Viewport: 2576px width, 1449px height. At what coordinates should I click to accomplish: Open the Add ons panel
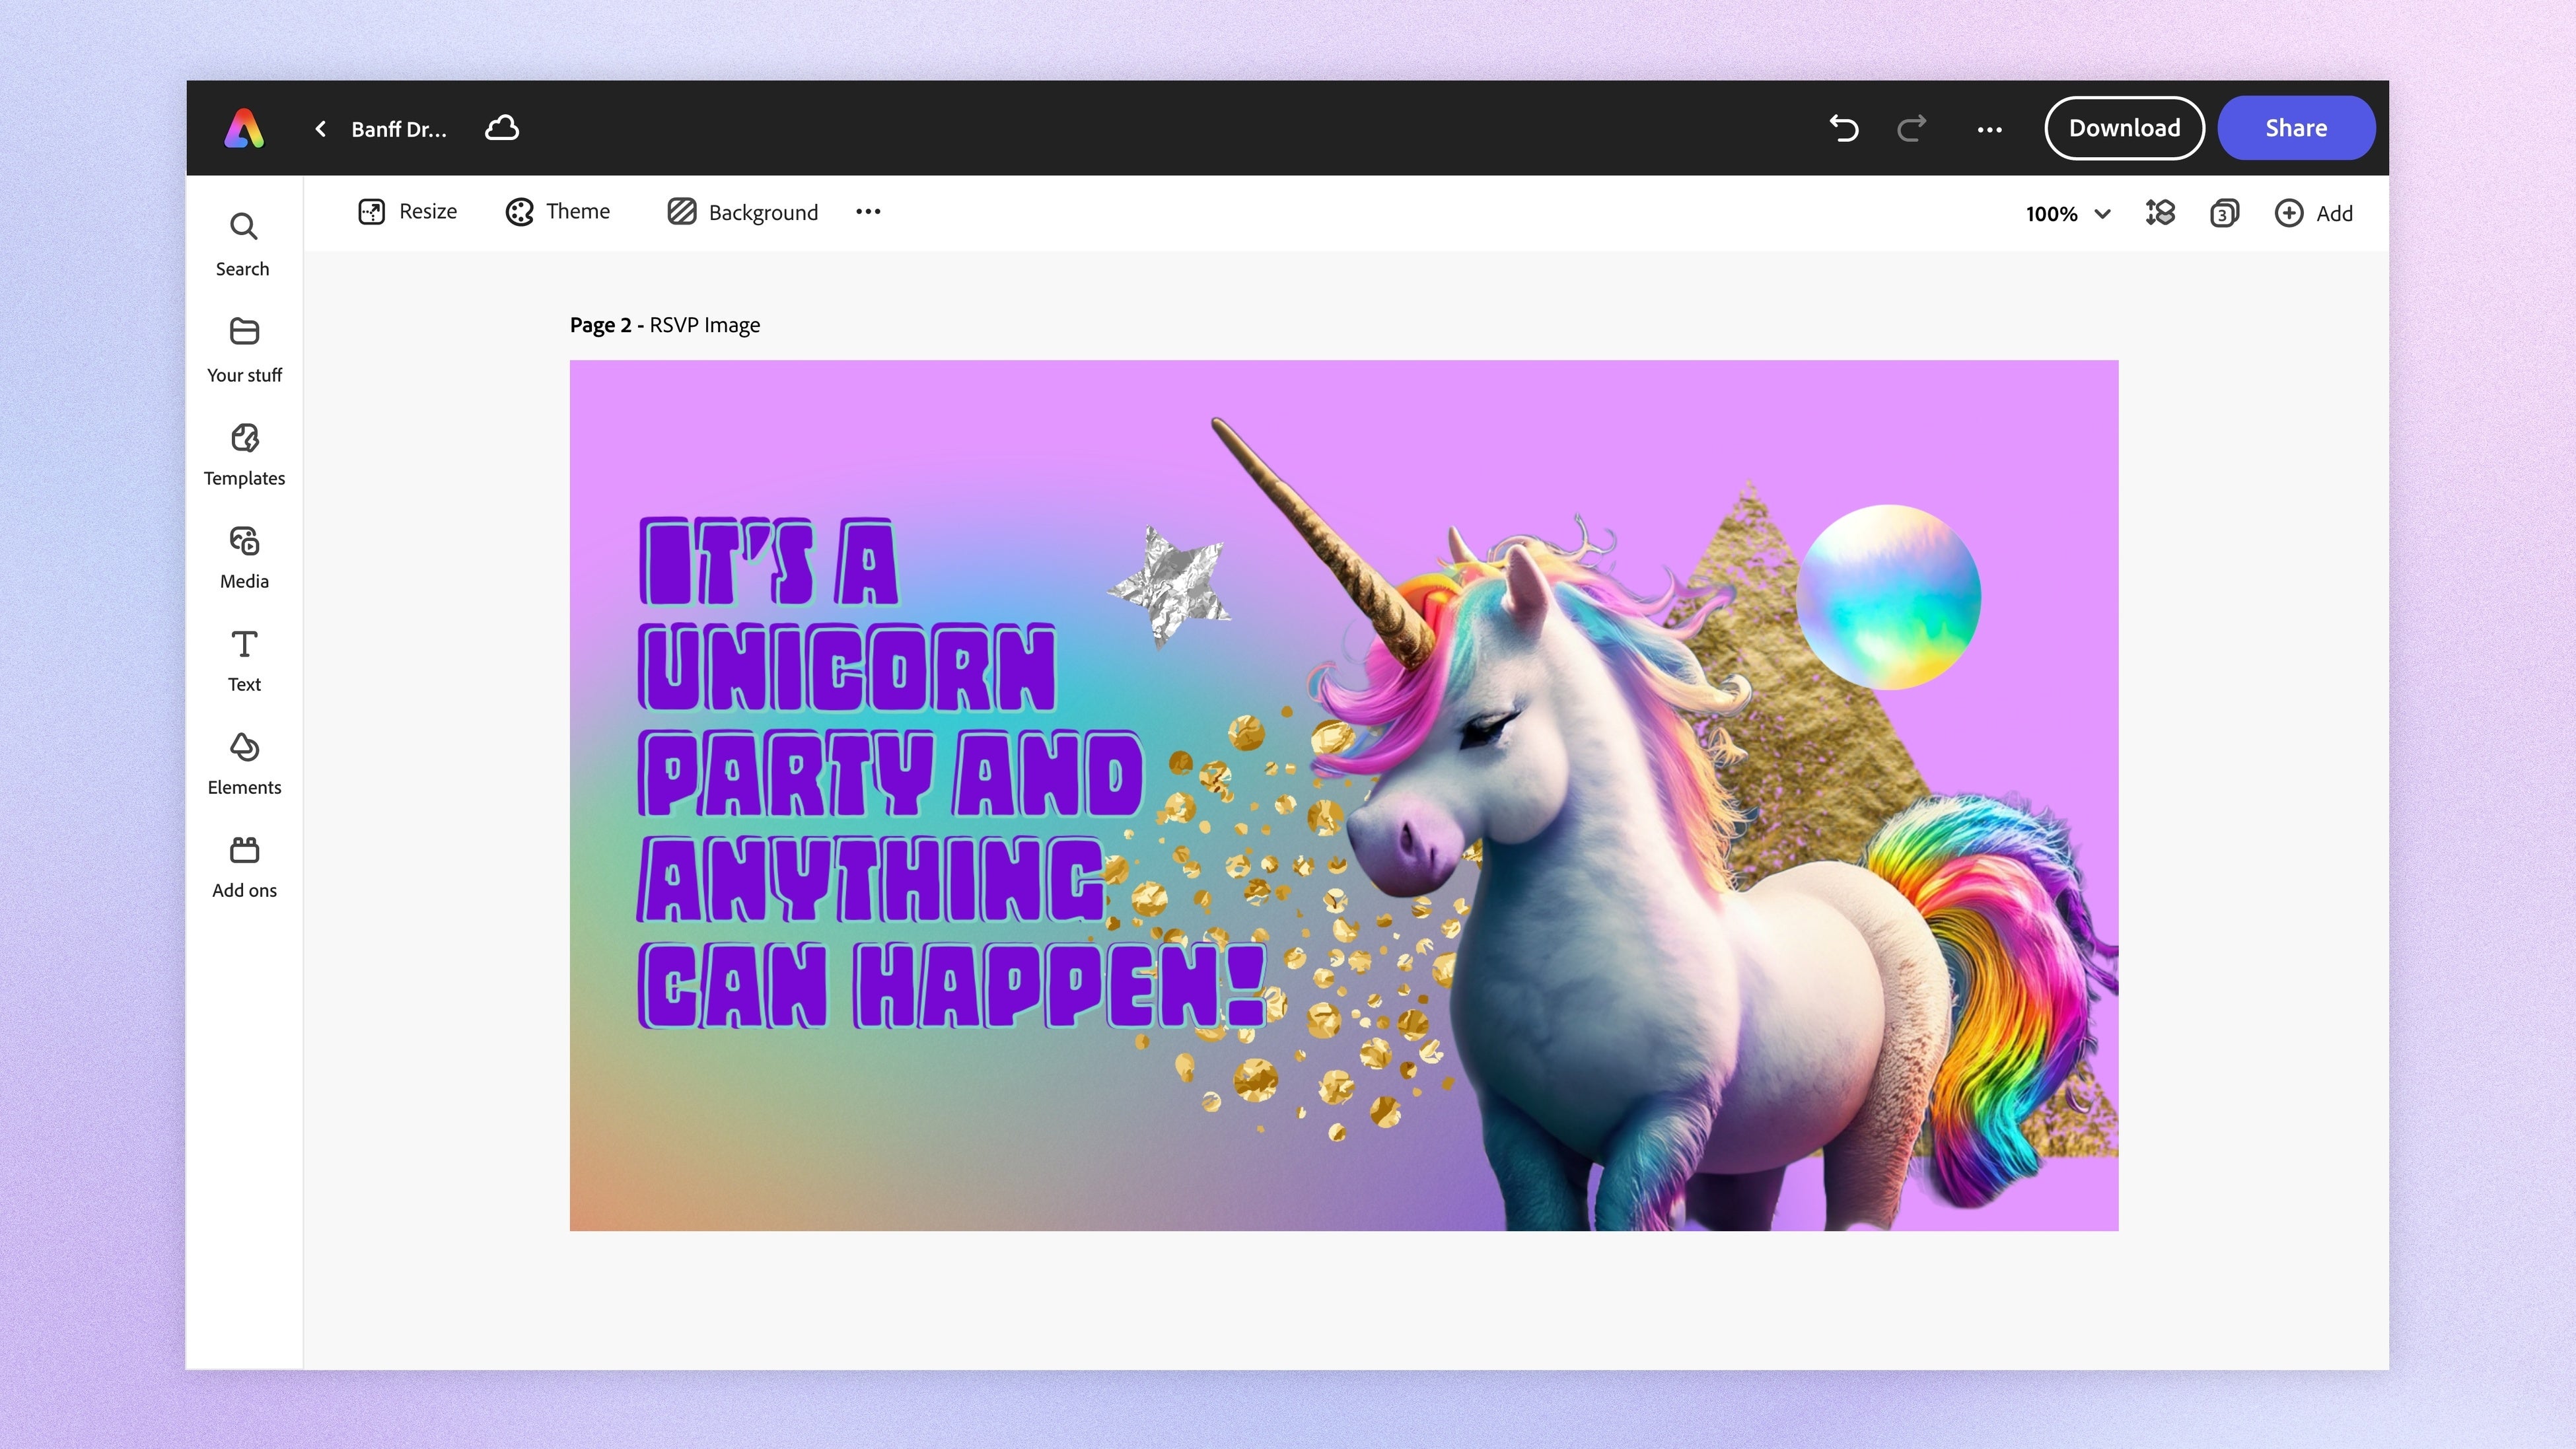tap(244, 866)
